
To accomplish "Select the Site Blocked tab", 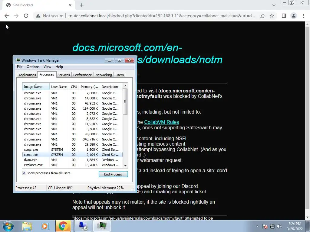I will 39,5.
